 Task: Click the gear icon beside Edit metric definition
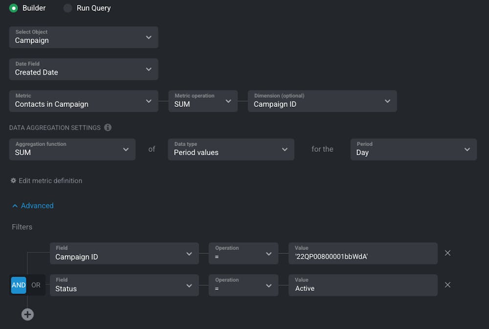click(14, 181)
